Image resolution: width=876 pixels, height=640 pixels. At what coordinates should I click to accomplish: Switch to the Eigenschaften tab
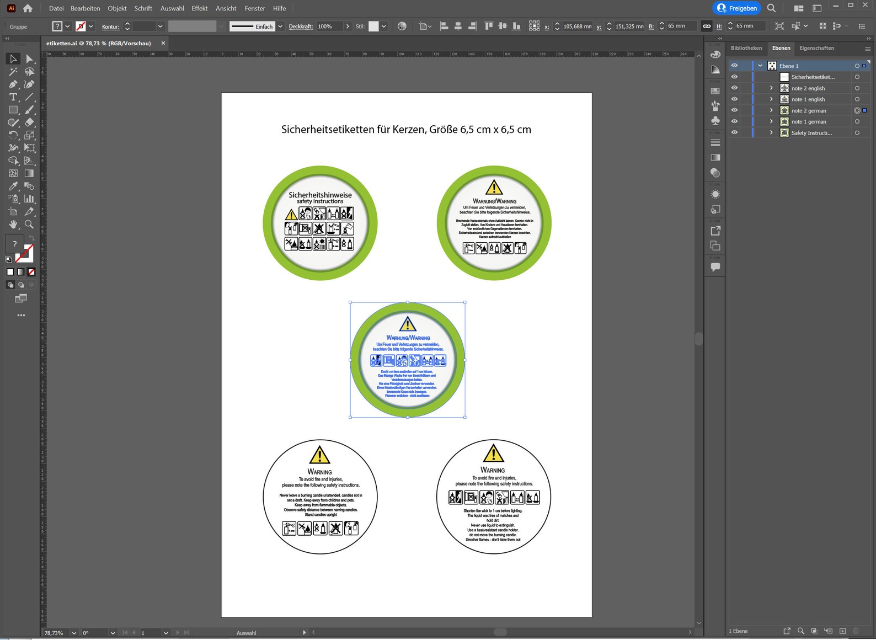click(816, 48)
